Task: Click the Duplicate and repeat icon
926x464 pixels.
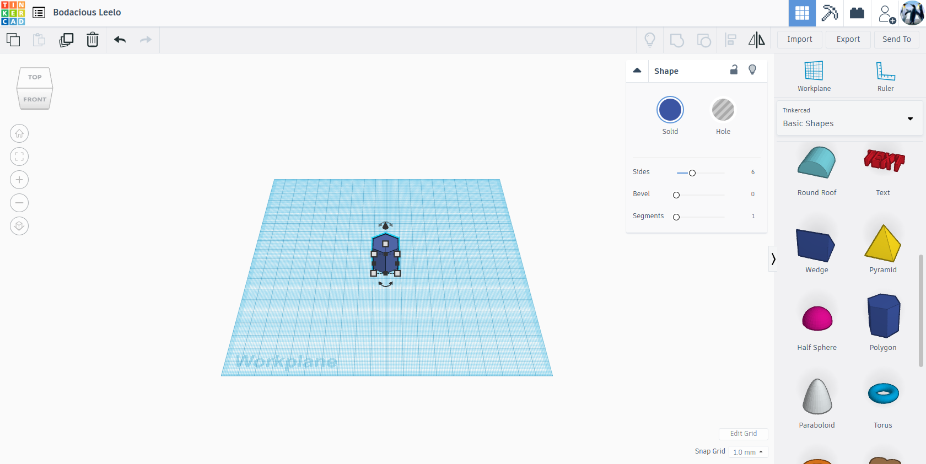Action: pyautogui.click(x=66, y=40)
